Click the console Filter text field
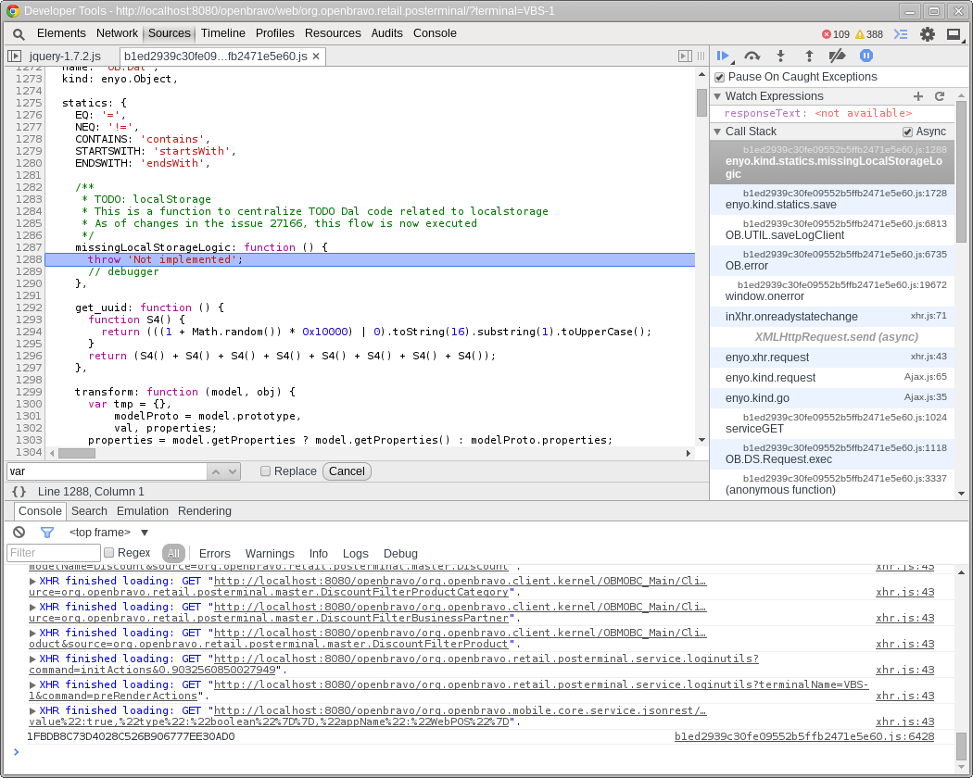 pyautogui.click(x=54, y=554)
